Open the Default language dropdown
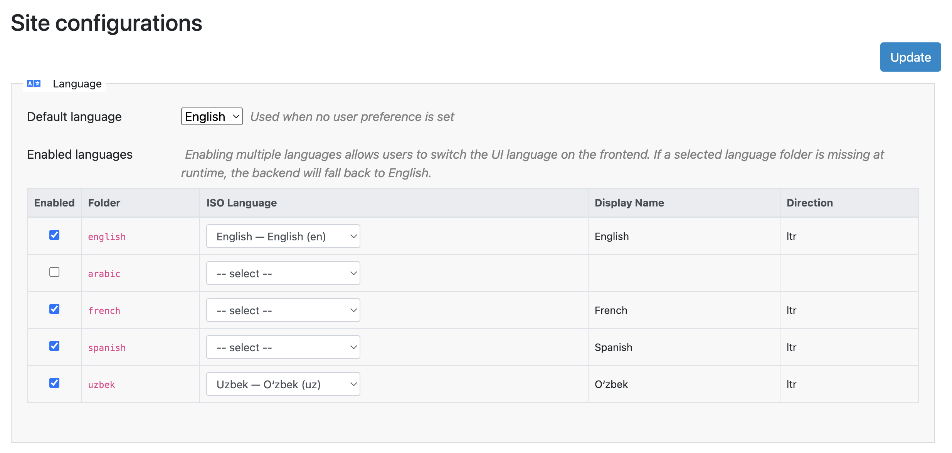The width and height of the screenshot is (952, 453). tap(212, 116)
